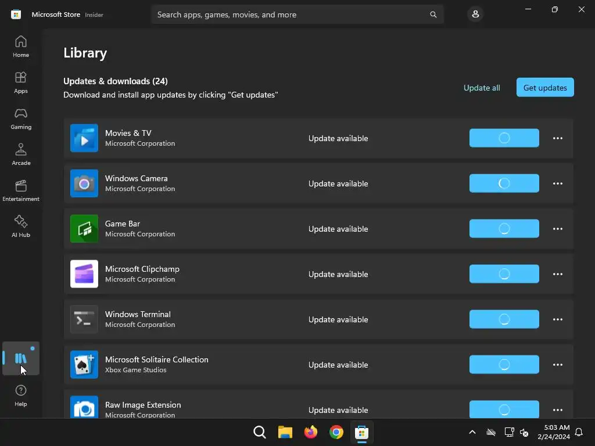Click the Windows Camera app icon
Image resolution: width=595 pixels, height=446 pixels.
click(84, 184)
